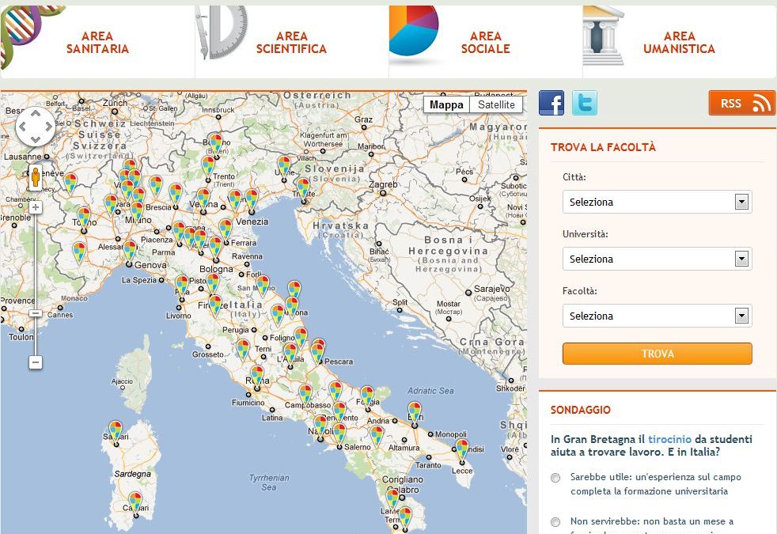Open the Facoltà dropdown

657,316
